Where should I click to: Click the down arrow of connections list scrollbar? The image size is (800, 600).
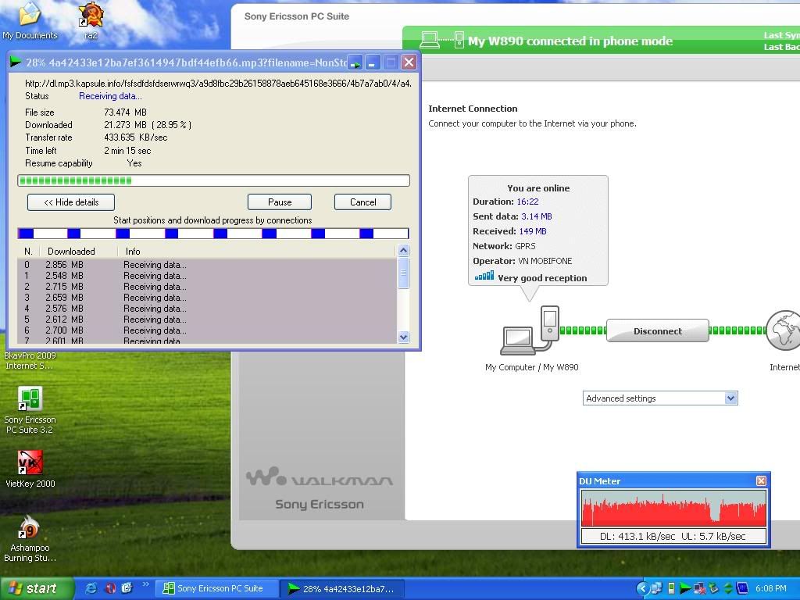point(404,337)
